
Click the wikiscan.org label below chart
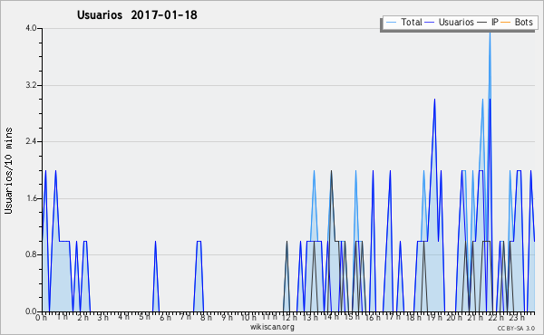(272, 327)
